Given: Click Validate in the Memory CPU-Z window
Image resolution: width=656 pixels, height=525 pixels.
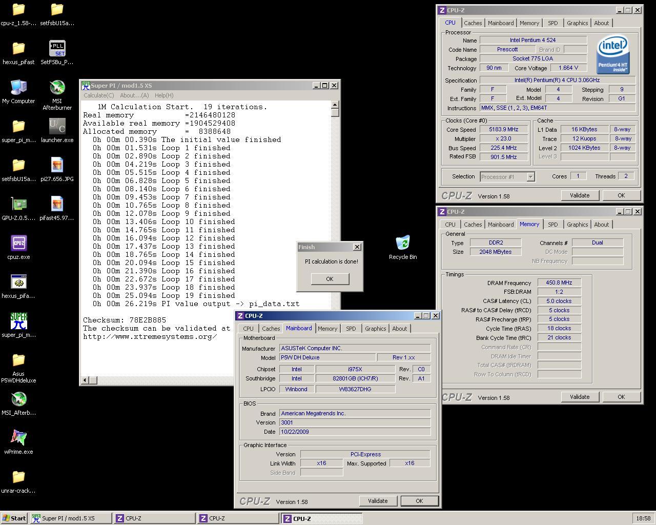Looking at the screenshot, I should (x=580, y=397).
